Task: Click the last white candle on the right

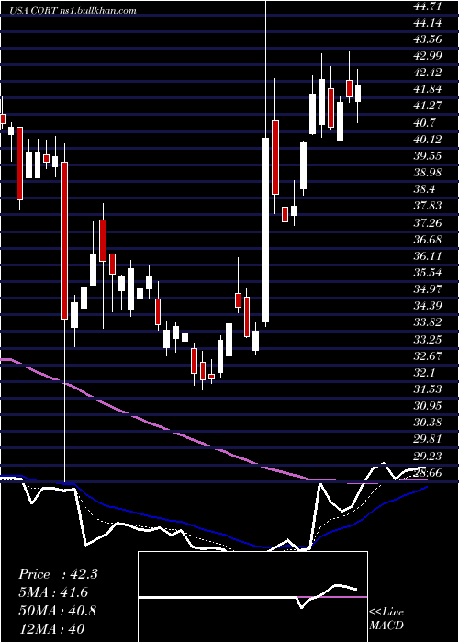Action: (358, 94)
